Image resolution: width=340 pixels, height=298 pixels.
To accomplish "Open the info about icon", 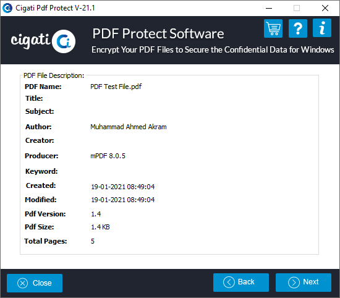I will tap(322, 28).
